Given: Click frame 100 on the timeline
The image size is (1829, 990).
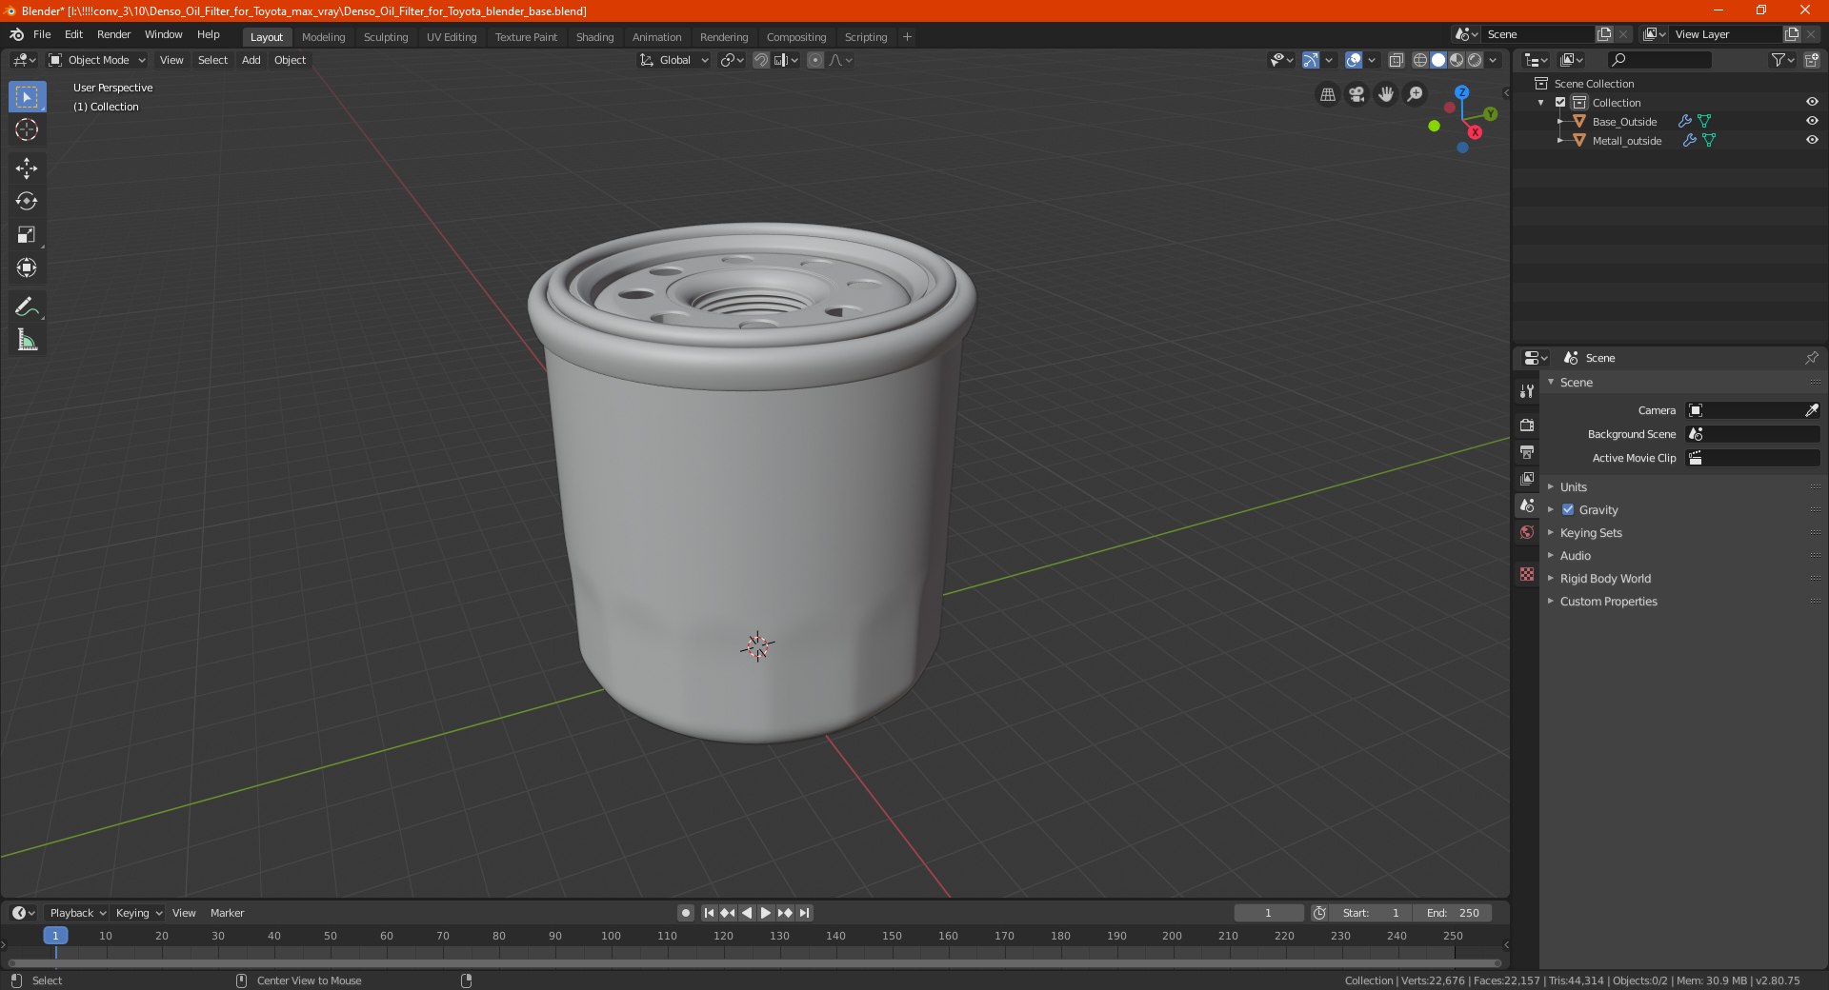Looking at the screenshot, I should point(611,936).
